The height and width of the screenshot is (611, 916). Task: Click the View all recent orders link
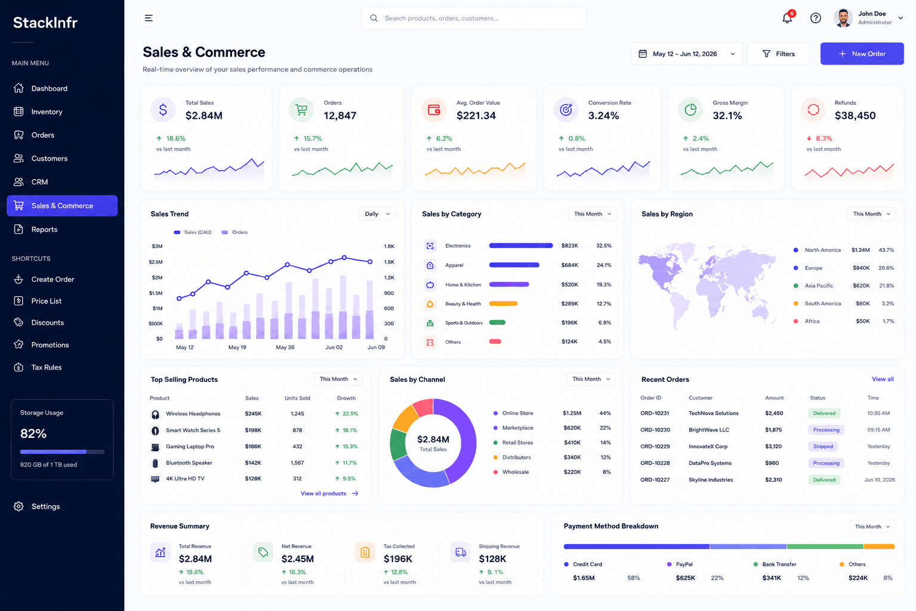coord(883,379)
